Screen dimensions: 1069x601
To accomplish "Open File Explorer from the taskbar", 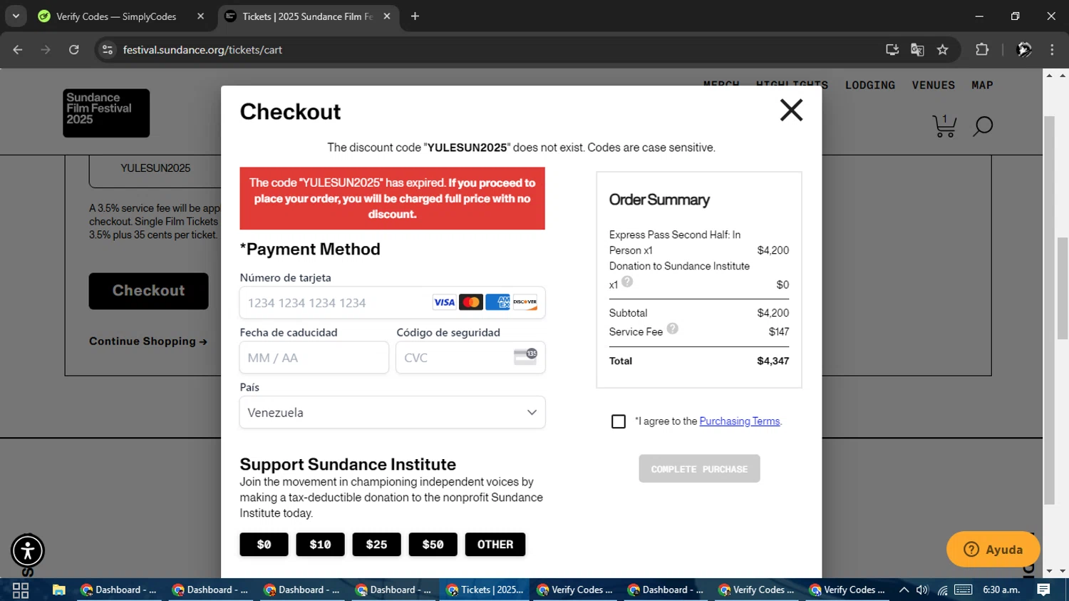I will coord(58,590).
